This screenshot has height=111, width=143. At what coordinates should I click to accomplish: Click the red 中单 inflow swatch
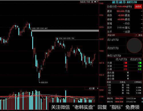pyautogui.click(x=126, y=66)
